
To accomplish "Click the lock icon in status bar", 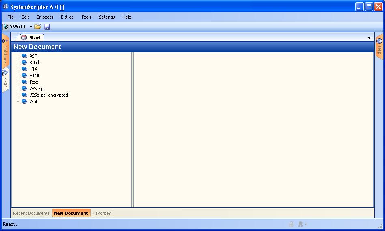I will [291, 224].
